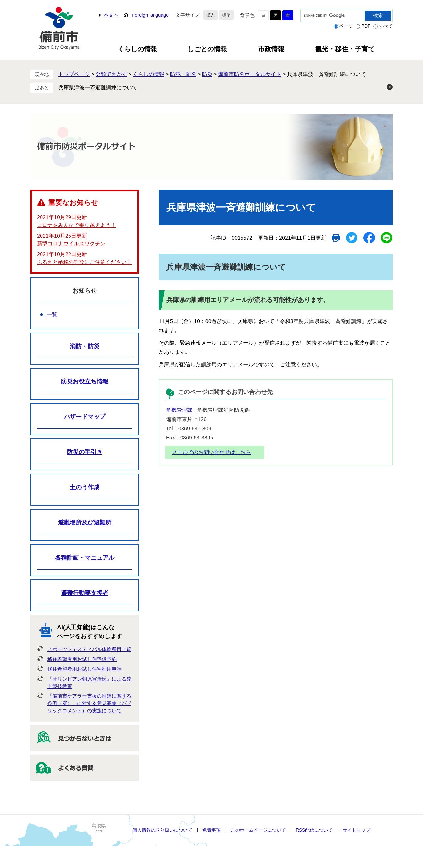
Task: Open the 観光・移住・子育て menu
Action: coord(345,49)
